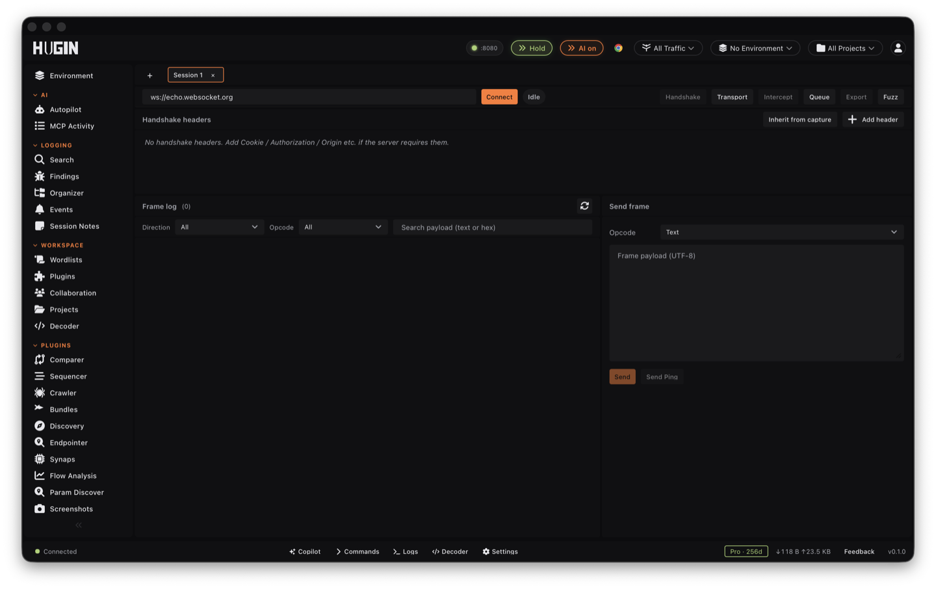This screenshot has height=589, width=936.
Task: Click the Search payload field
Action: 493,227
